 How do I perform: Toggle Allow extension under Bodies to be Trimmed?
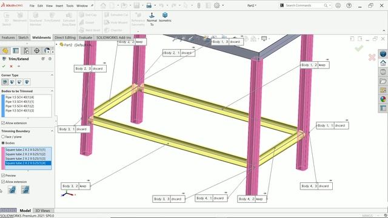[x=3, y=123]
